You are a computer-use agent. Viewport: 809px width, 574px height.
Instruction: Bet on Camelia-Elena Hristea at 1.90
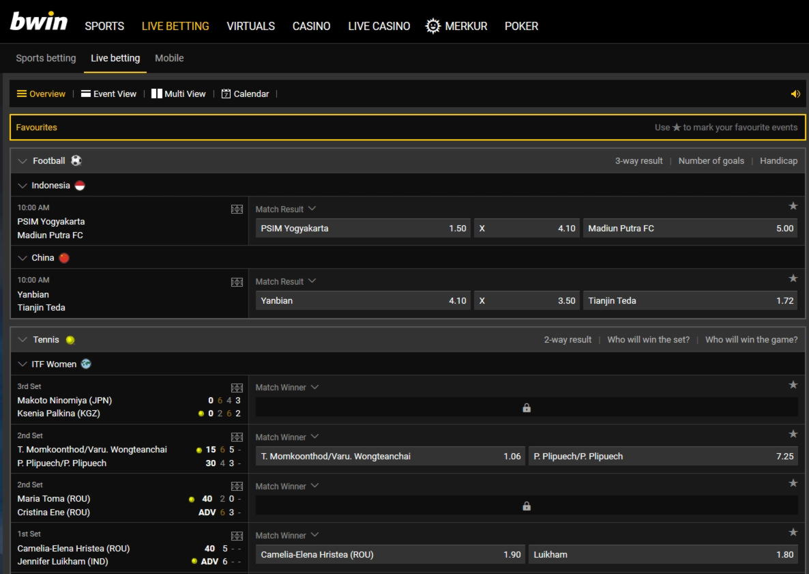click(x=390, y=554)
